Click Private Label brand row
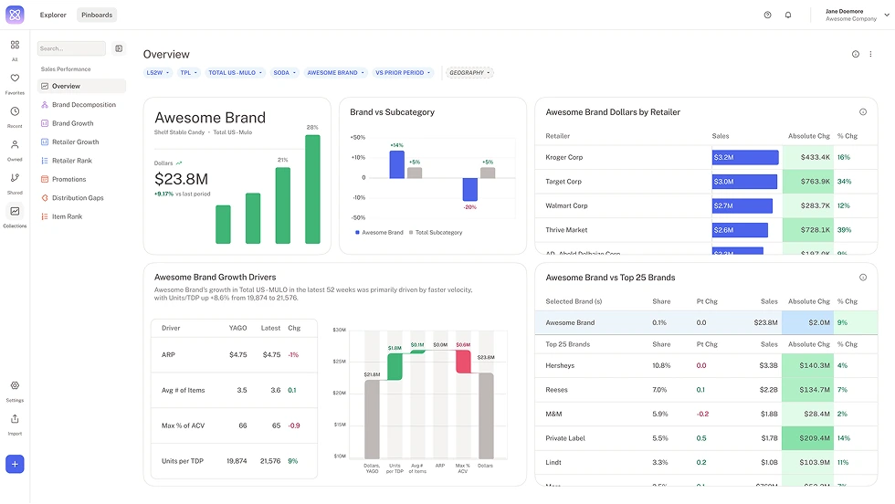Image resolution: width=895 pixels, height=504 pixels. pyautogui.click(x=706, y=438)
